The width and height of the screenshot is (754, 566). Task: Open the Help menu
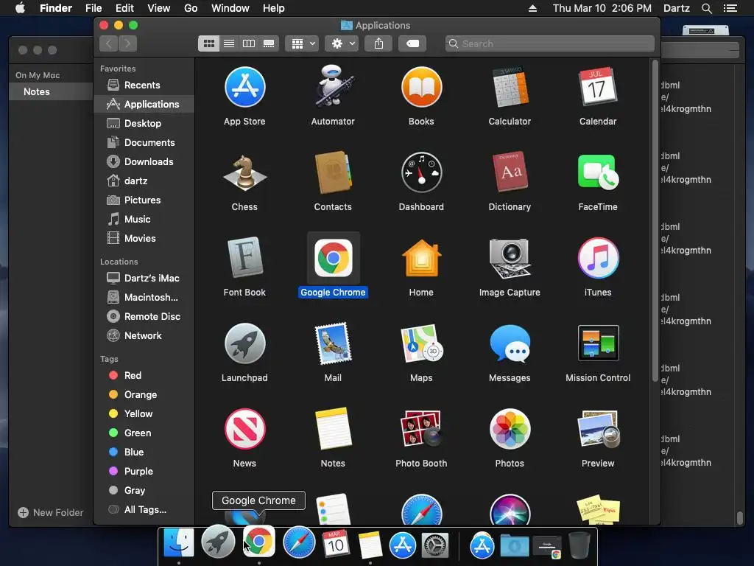point(274,8)
